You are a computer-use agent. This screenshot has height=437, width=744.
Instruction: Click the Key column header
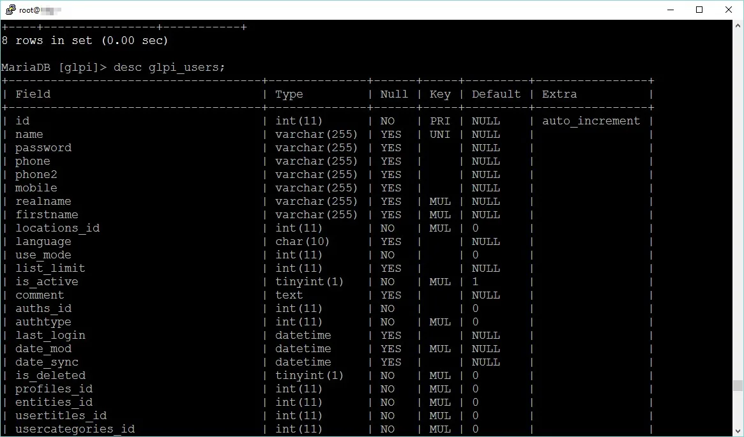coord(439,94)
